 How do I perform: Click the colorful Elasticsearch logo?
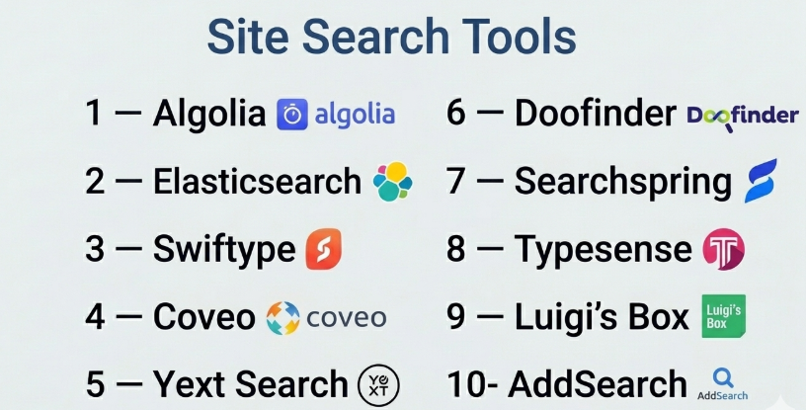pyautogui.click(x=392, y=182)
